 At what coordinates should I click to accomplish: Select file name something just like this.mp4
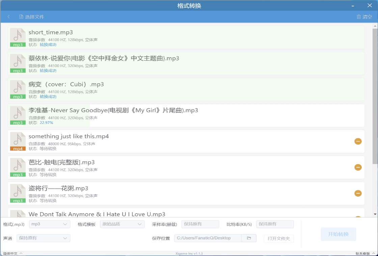point(69,136)
